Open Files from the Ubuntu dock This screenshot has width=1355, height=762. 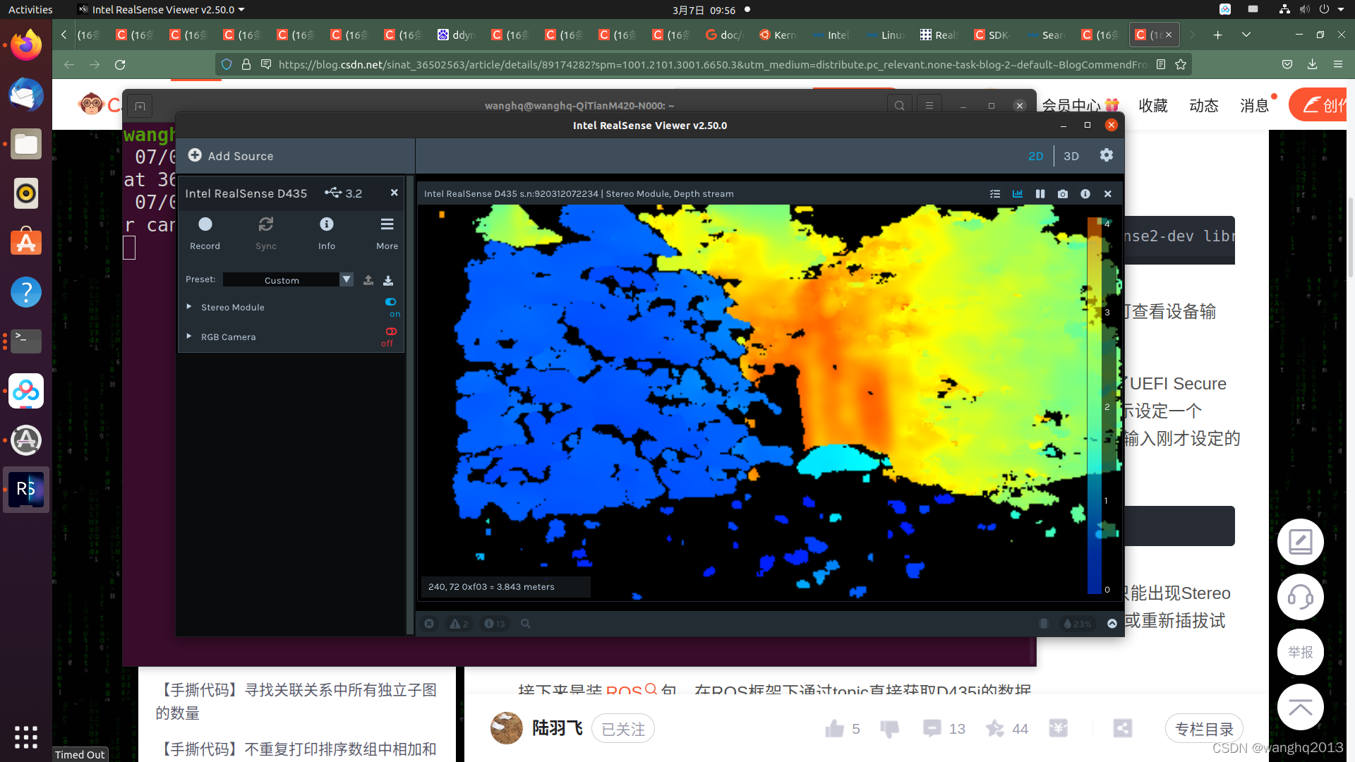(x=26, y=144)
